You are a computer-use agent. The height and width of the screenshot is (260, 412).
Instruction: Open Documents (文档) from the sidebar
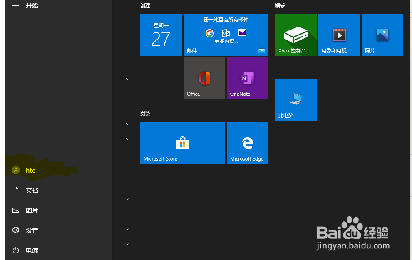coord(58,190)
